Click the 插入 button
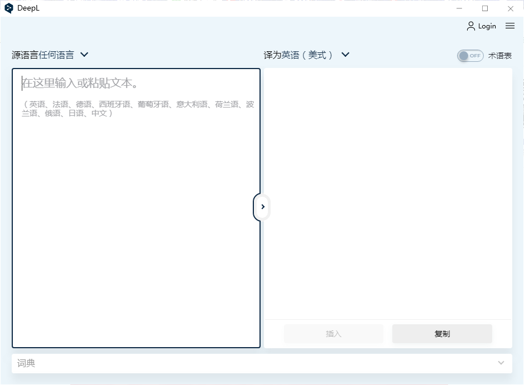524x385 pixels. 334,334
